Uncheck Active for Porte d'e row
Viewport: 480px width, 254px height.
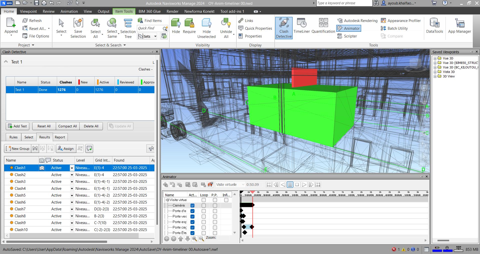click(192, 211)
